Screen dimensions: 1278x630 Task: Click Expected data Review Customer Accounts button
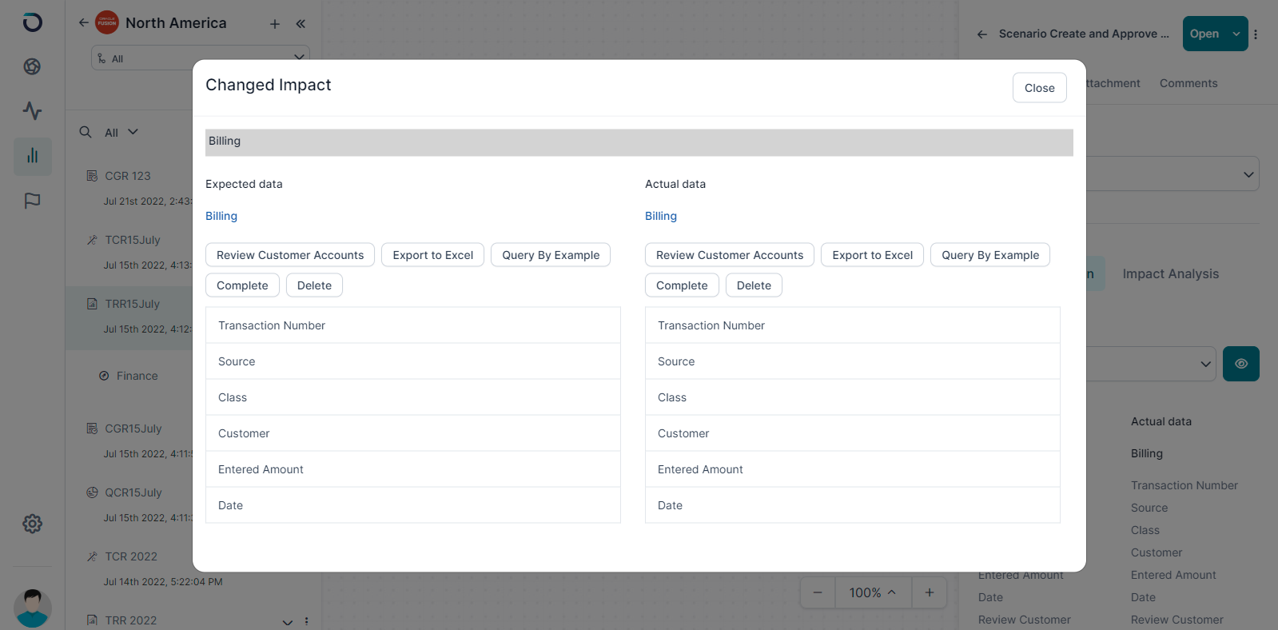click(290, 255)
